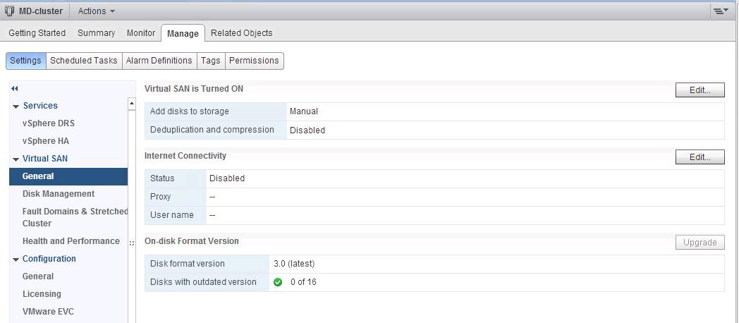
Task: Open the Actions dropdown menu
Action: [x=97, y=11]
